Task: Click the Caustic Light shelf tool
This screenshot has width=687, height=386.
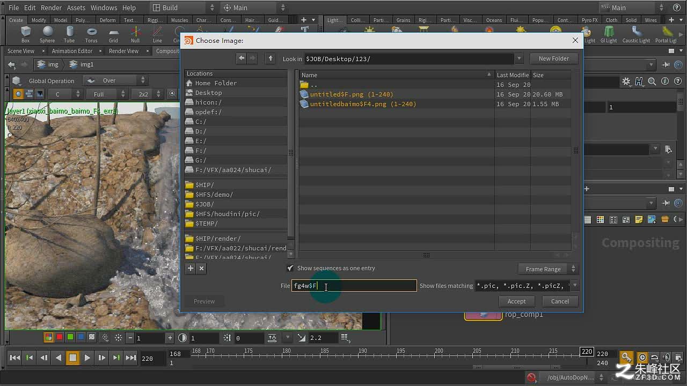Action: [x=636, y=35]
